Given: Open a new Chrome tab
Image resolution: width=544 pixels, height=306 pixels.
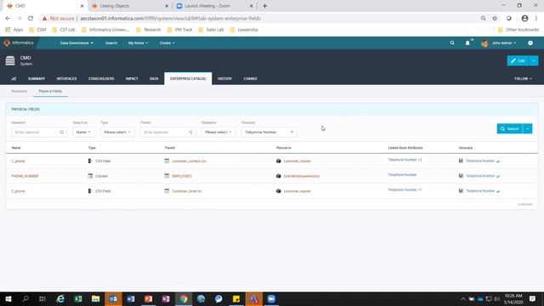Looking at the screenshot, I should pyautogui.click(x=264, y=6).
